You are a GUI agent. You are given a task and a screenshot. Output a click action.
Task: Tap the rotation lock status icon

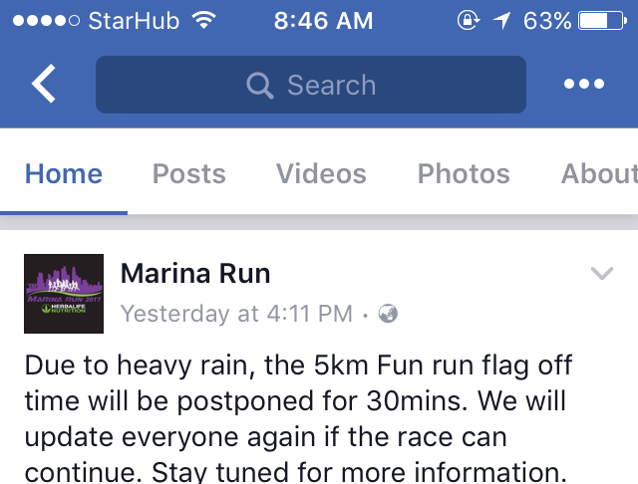point(469,20)
